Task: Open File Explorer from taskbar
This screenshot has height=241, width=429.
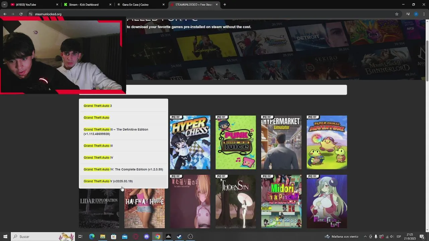Action: click(103, 237)
